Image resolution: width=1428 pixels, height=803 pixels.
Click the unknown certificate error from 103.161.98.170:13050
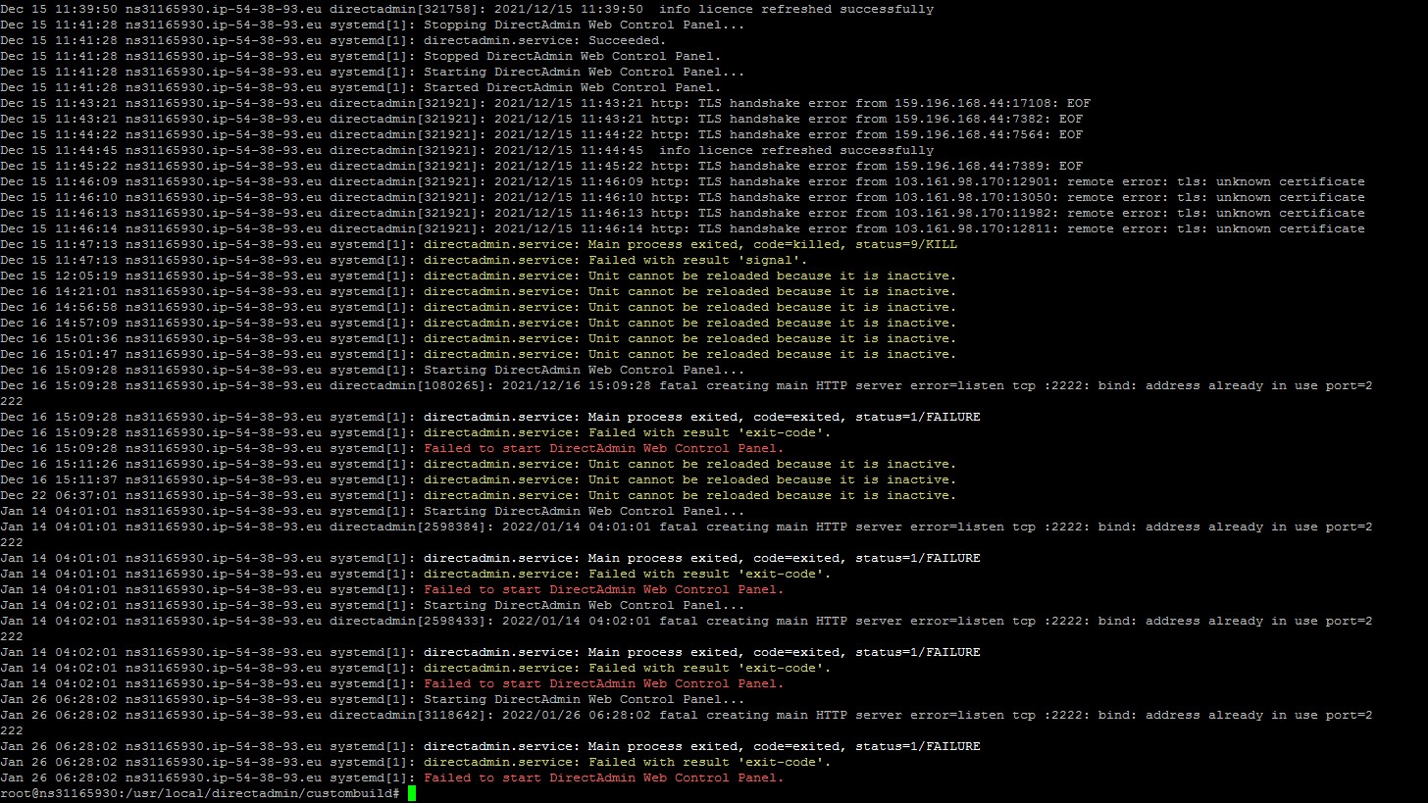683,197
